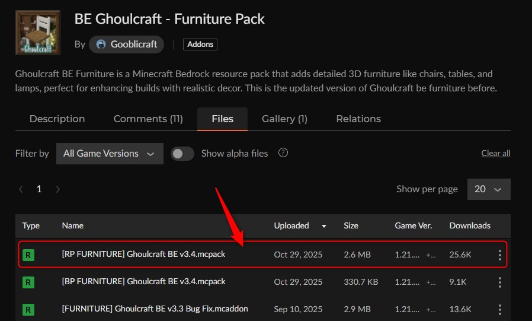Click the 13.6K downloads value
The width and height of the screenshot is (532, 321).
(x=460, y=309)
